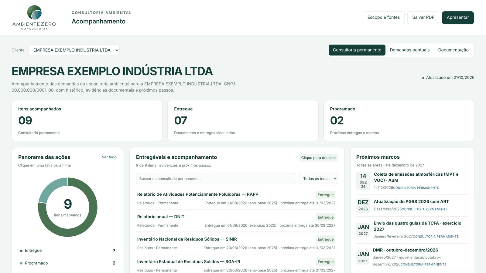Open the Atualização do PGRS 2026 com ART milestone
The height and width of the screenshot is (273, 486).
coord(412,205)
